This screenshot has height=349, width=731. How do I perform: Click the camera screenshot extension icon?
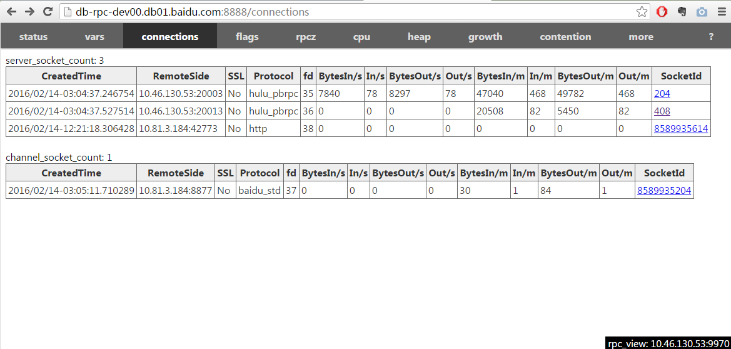(x=702, y=12)
